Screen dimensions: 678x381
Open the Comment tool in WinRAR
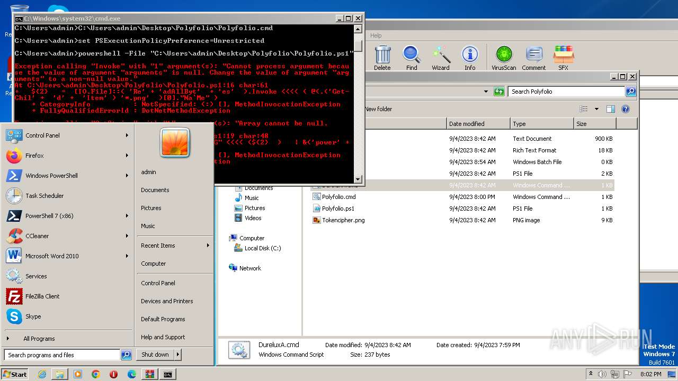point(533,57)
